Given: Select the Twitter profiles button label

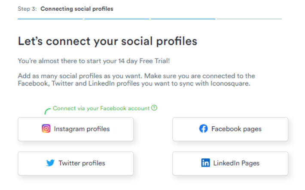Looking at the screenshot, I should pos(82,163).
